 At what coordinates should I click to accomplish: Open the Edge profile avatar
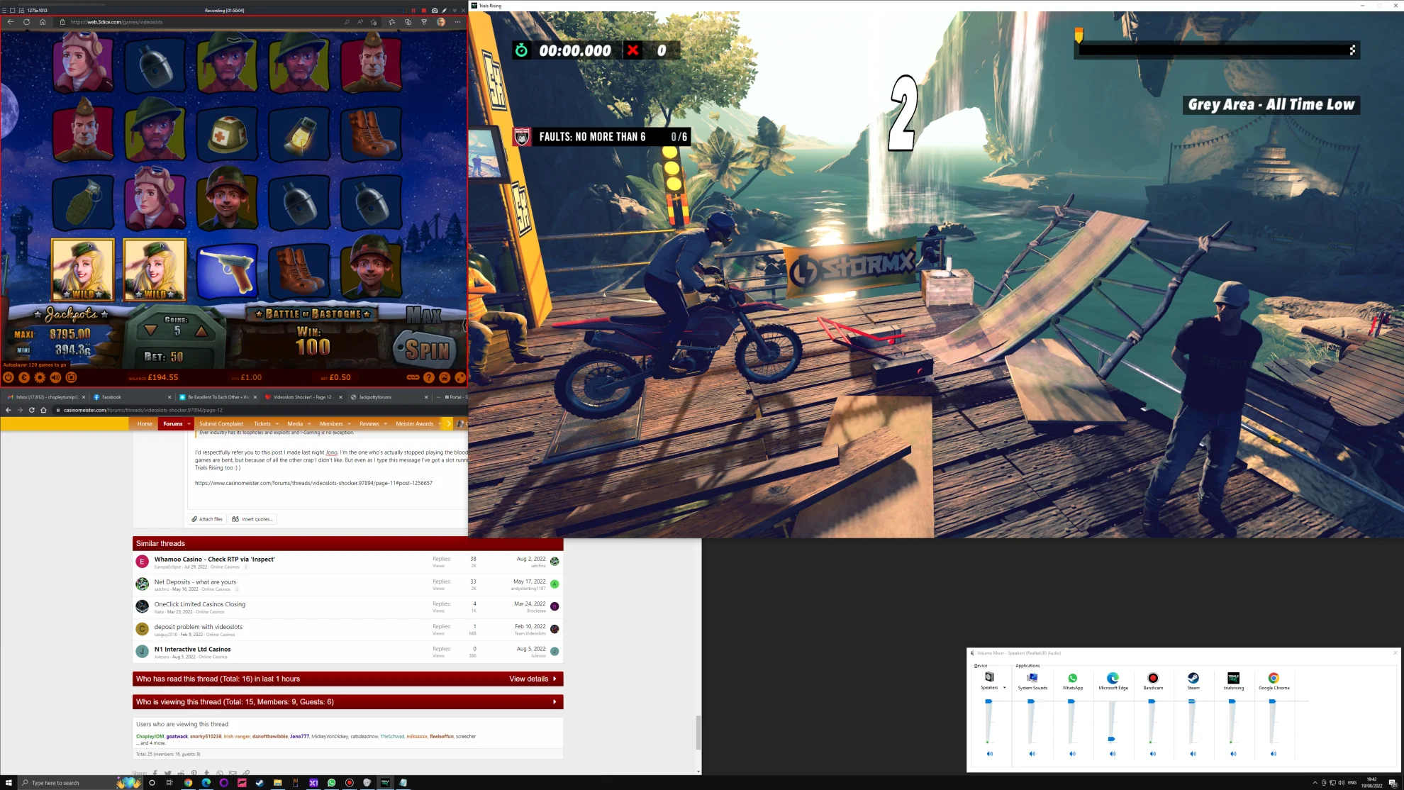[x=441, y=22]
